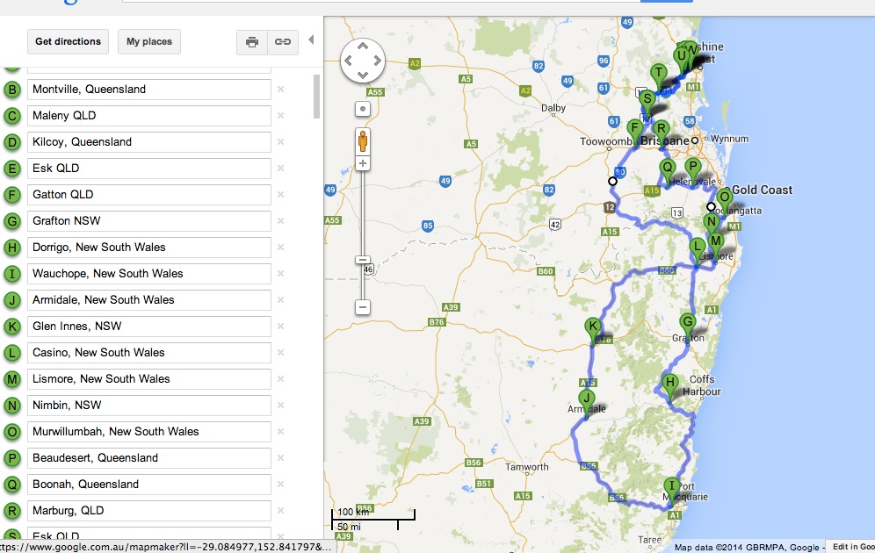This screenshot has width=875, height=553.
Task: Click the Nimbin, NSW destination field
Action: tap(149, 406)
